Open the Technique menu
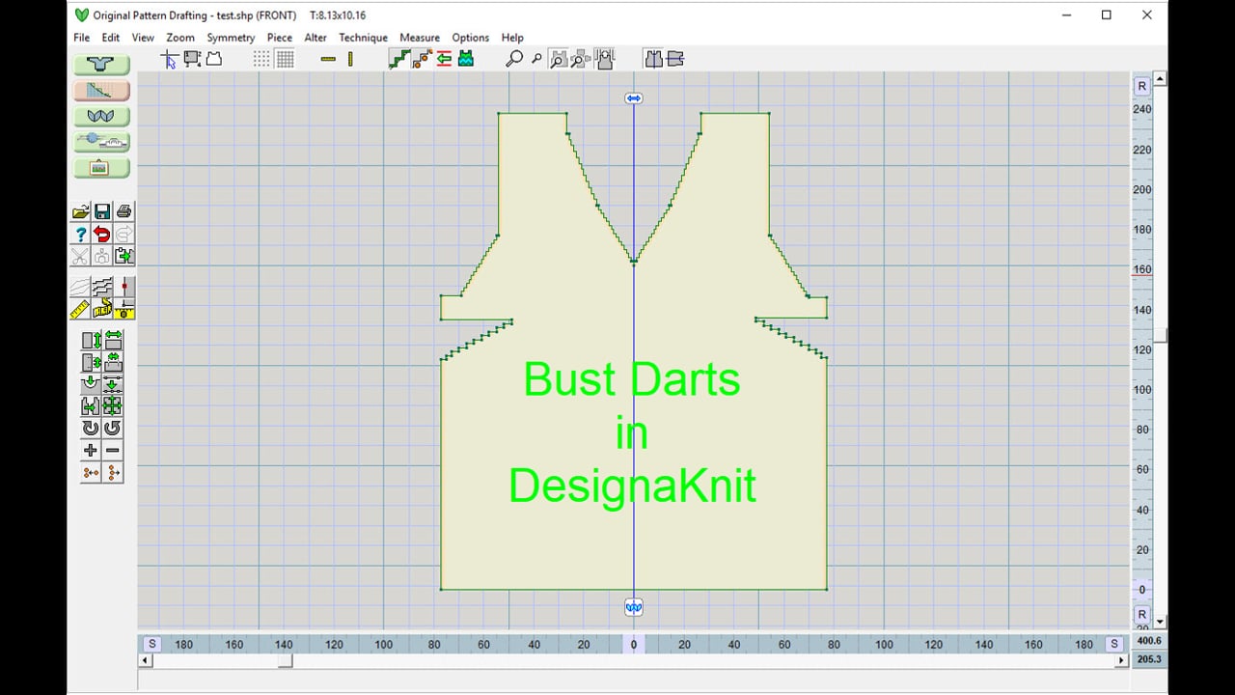Viewport: 1235px width, 695px height. click(x=363, y=38)
